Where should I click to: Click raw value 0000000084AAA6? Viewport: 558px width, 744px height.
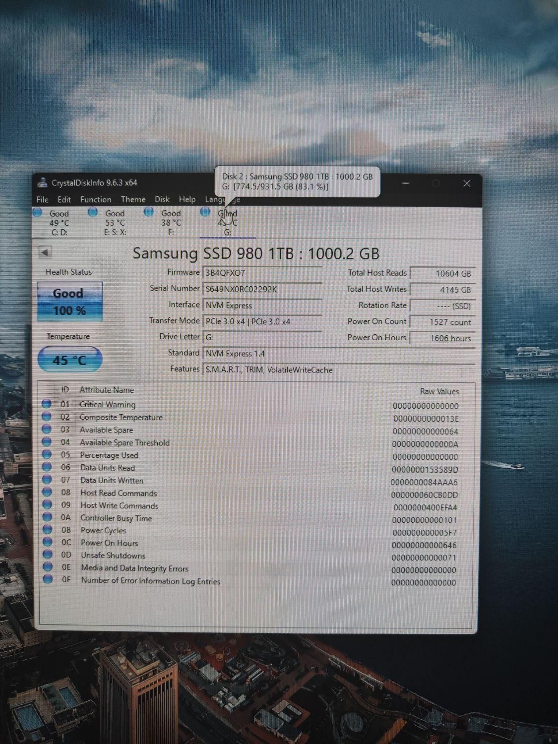424,482
